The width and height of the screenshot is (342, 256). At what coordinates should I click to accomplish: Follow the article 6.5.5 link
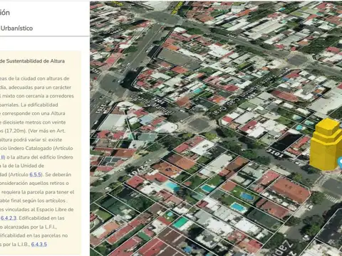(x=36, y=174)
